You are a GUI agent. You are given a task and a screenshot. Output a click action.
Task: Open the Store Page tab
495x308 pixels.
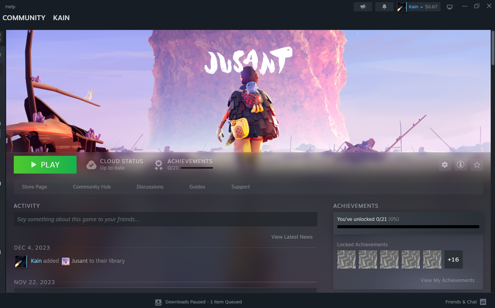(x=35, y=187)
